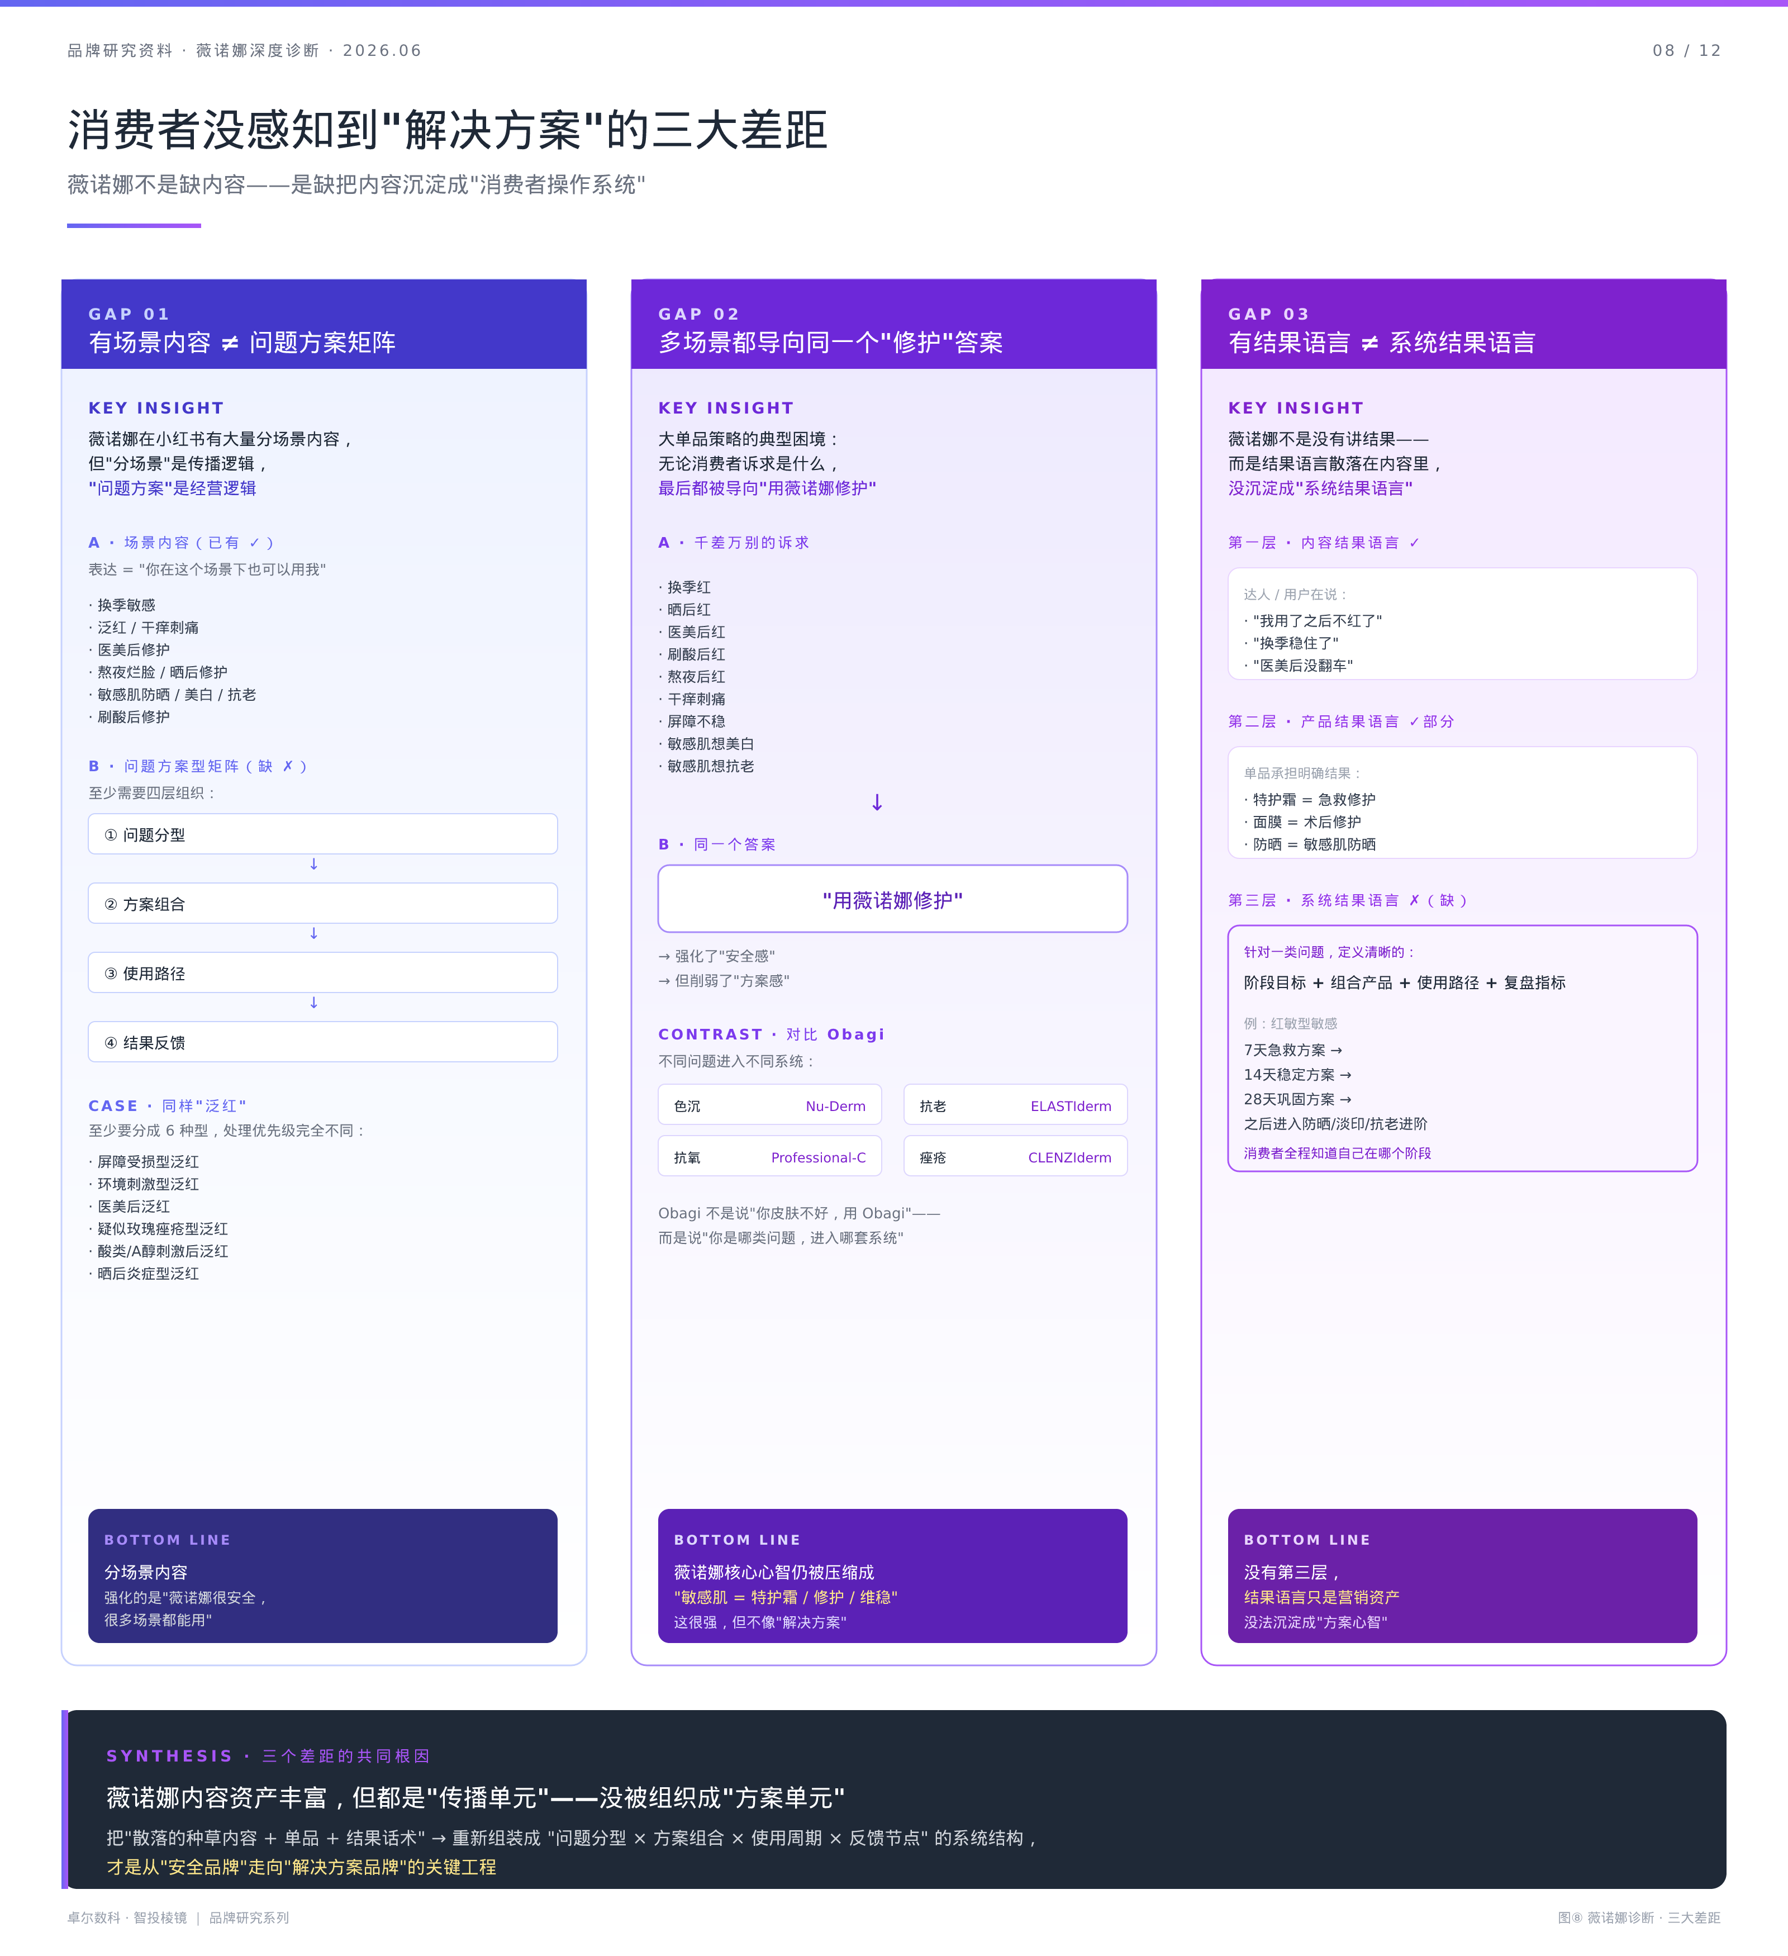
Task: Click GAP 03 bottom line 结果语言只是营销资产
Action: tap(1321, 1597)
